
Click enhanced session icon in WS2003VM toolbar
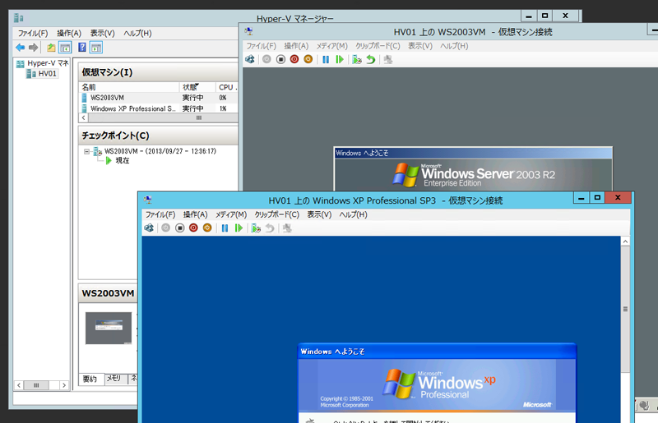pos(388,59)
